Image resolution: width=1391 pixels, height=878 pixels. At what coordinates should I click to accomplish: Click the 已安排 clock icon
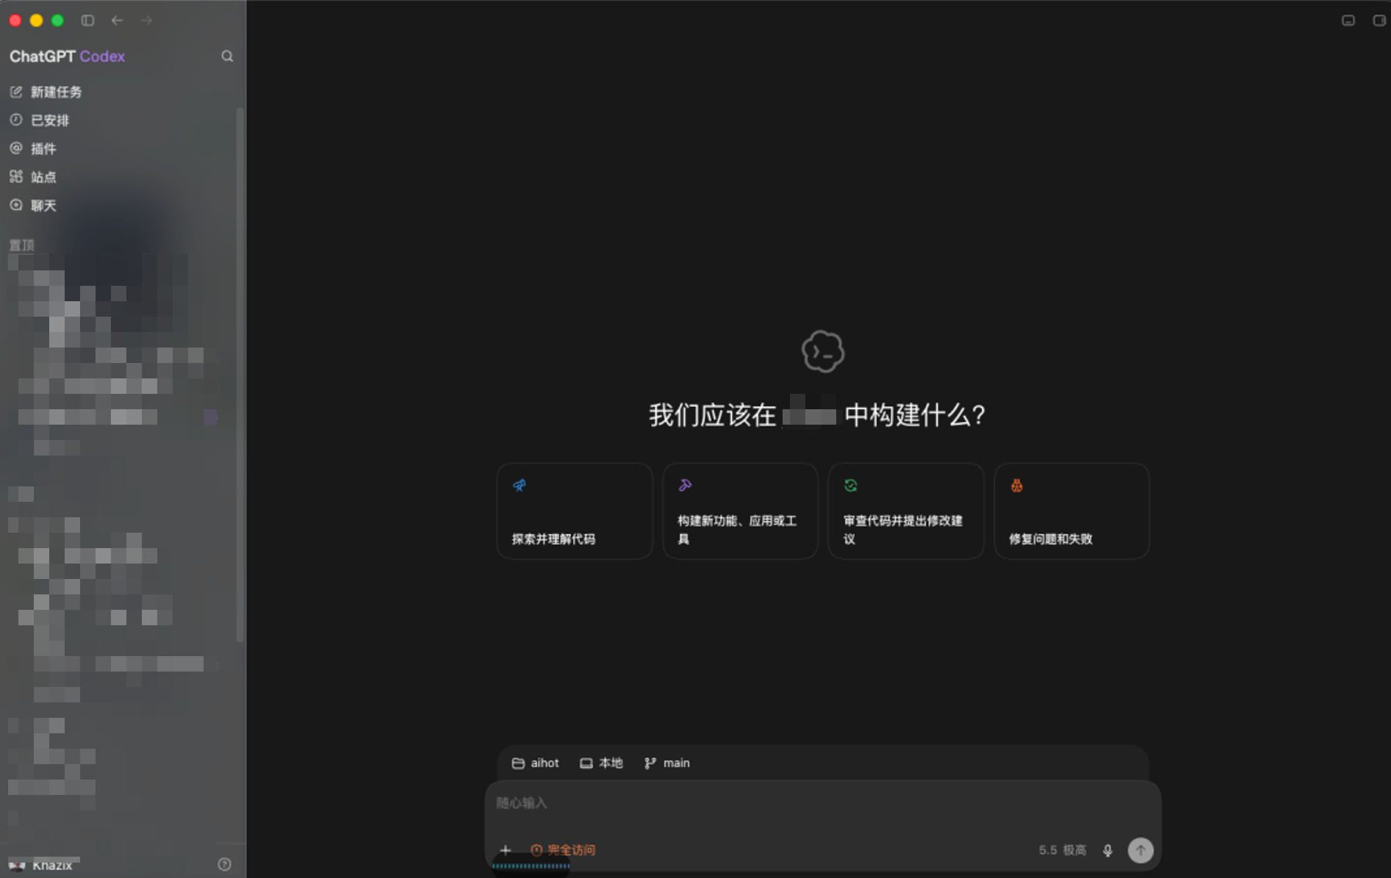(16, 120)
